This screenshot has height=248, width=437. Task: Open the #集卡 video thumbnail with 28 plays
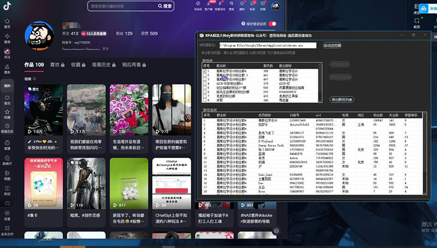coord(44,184)
